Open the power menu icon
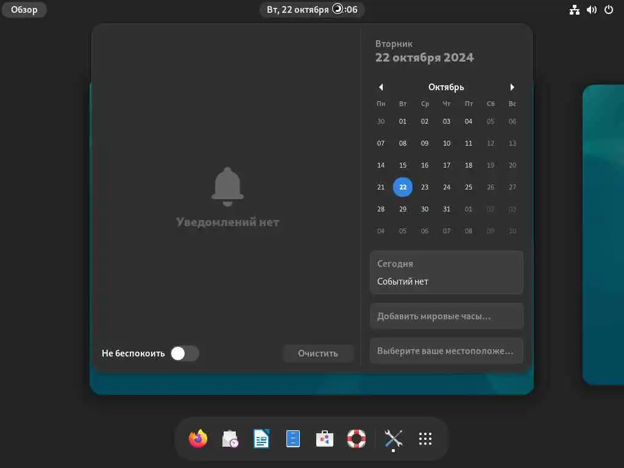The width and height of the screenshot is (624, 468). [x=609, y=10]
